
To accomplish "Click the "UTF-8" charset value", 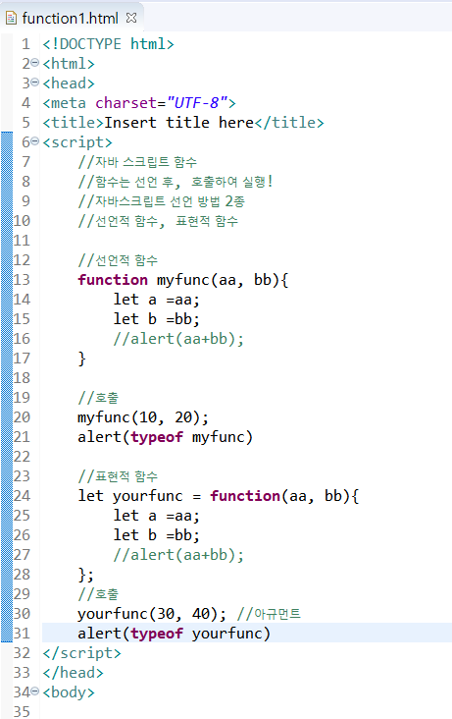I will coord(197,103).
